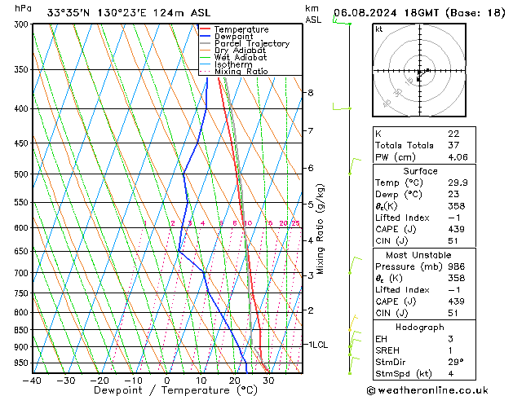Screen dimensions: 513x396
Task: Click the StmSpd (kt) value 4
Action: (451, 374)
